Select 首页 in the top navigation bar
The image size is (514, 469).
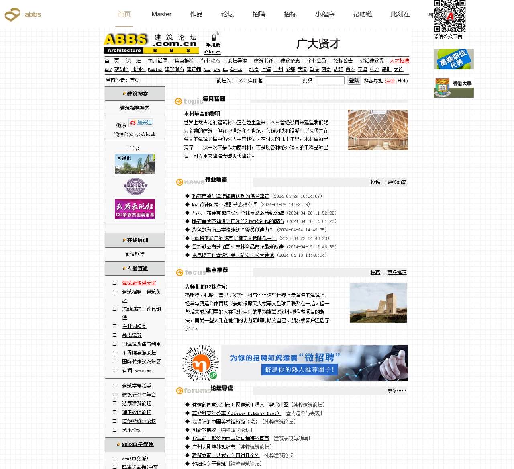pos(124,14)
